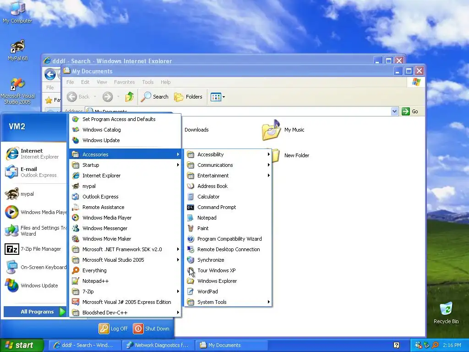Click Synchronize in Accessories
Screen dimensions: 469x352
tap(228, 260)
